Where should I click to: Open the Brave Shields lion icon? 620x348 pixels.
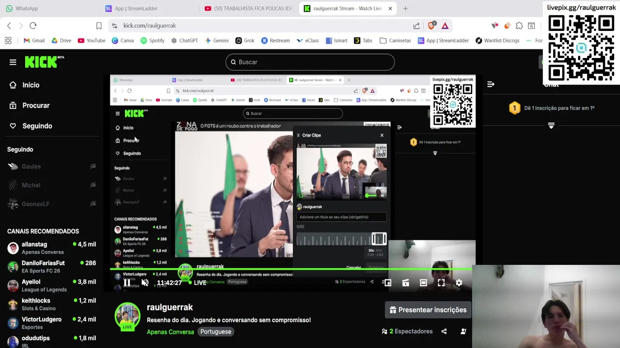pos(431,26)
